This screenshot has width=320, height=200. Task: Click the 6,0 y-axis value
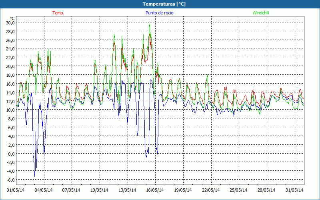click(11, 128)
